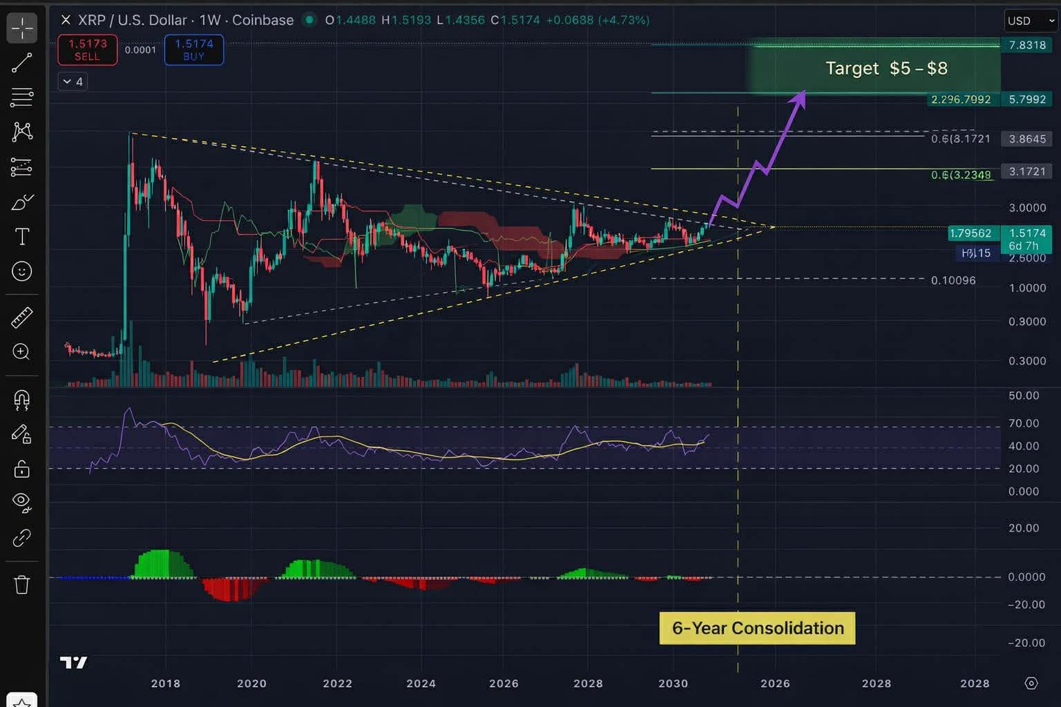Select the Text annotation tool
This screenshot has width=1061, height=707.
[22, 236]
